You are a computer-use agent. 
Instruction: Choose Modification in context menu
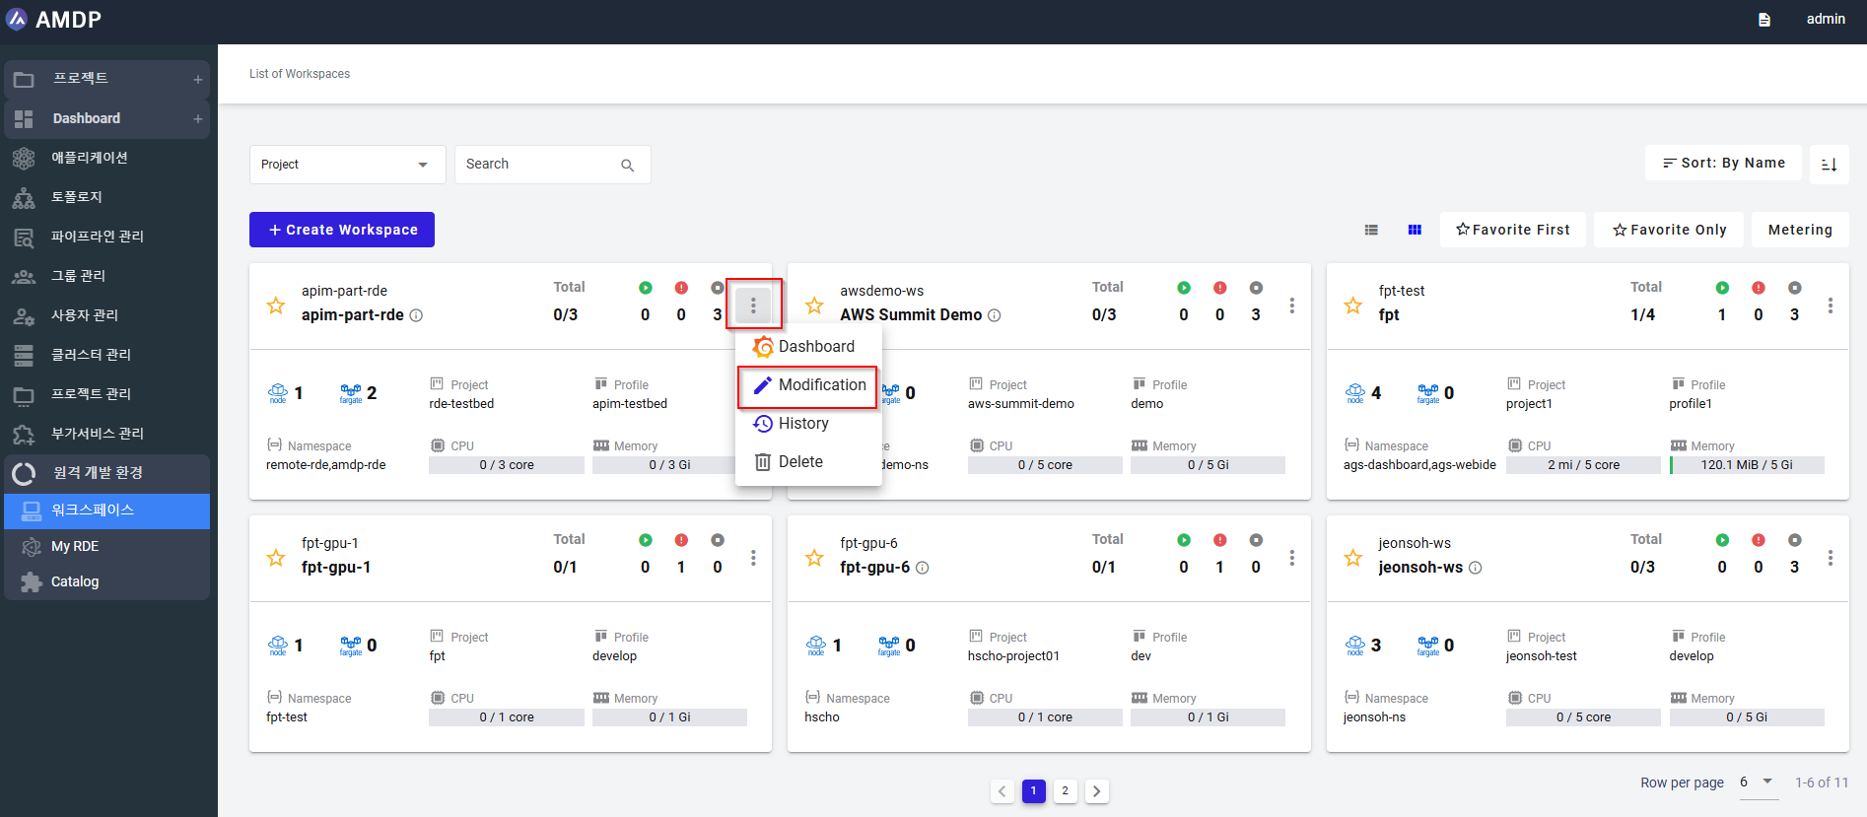[808, 385]
